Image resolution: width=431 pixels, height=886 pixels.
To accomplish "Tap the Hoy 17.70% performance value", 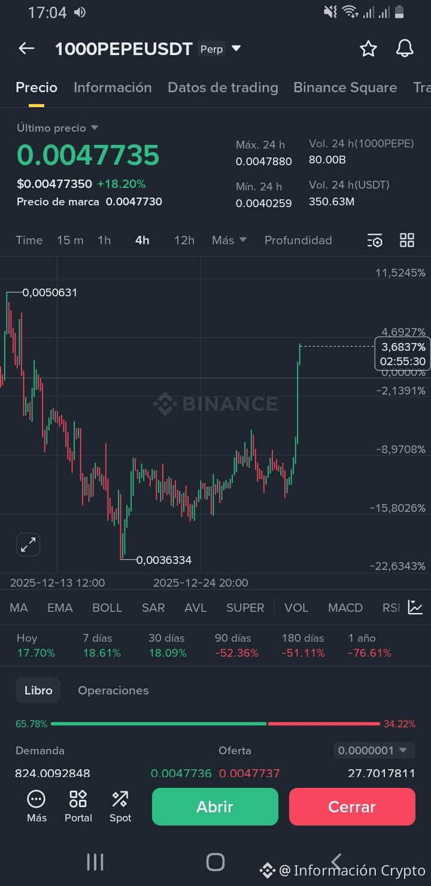I will (x=36, y=653).
